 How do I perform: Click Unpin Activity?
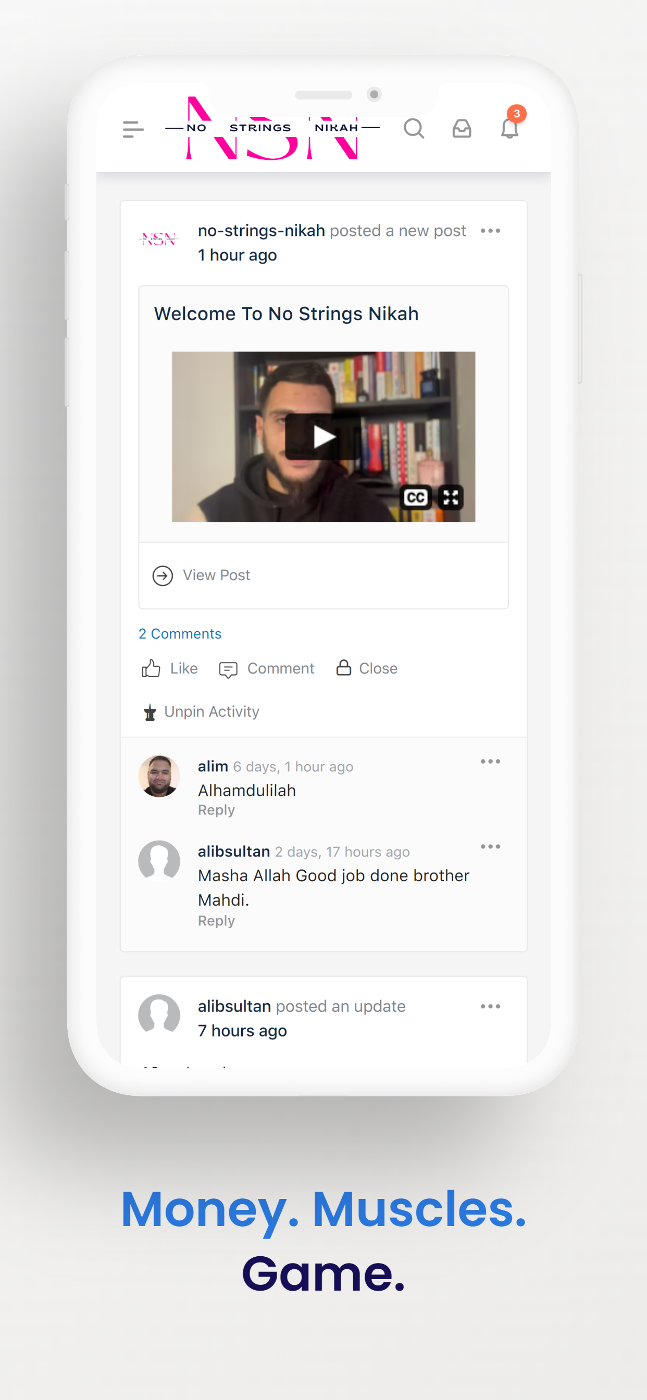(x=201, y=712)
